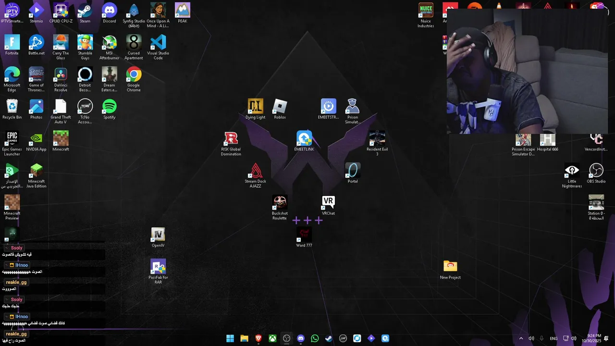Open the Battle.net shortcut
The image size is (615, 346).
pyautogui.click(x=36, y=45)
